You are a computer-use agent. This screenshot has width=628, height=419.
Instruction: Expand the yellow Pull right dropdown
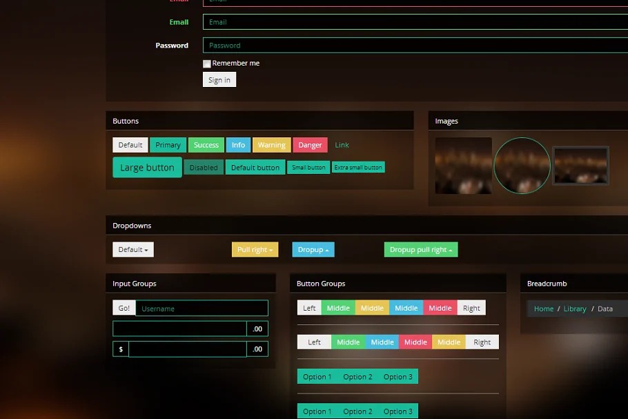[255, 249]
